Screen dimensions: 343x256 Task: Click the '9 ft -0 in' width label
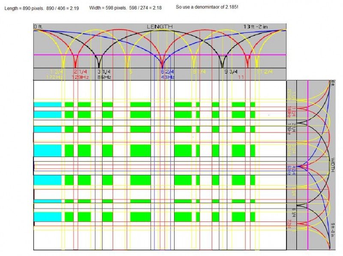pyautogui.click(x=333, y=230)
